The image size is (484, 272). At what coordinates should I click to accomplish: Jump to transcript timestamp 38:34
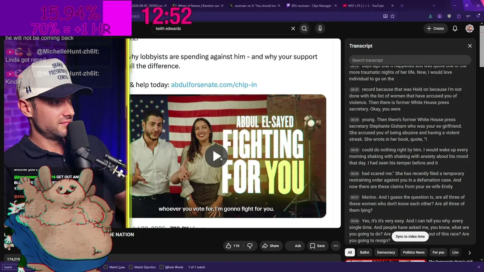[x=354, y=120]
